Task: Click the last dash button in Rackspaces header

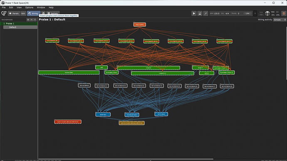Action: tap(35, 20)
